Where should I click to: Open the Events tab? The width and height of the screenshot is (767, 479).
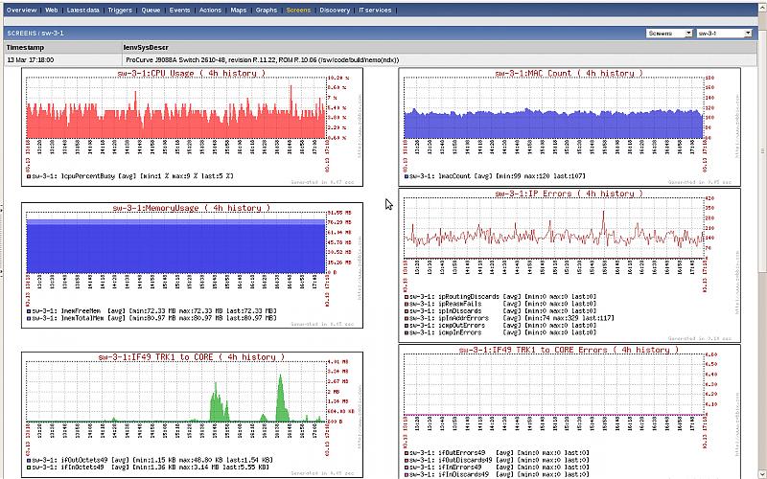[x=181, y=9]
